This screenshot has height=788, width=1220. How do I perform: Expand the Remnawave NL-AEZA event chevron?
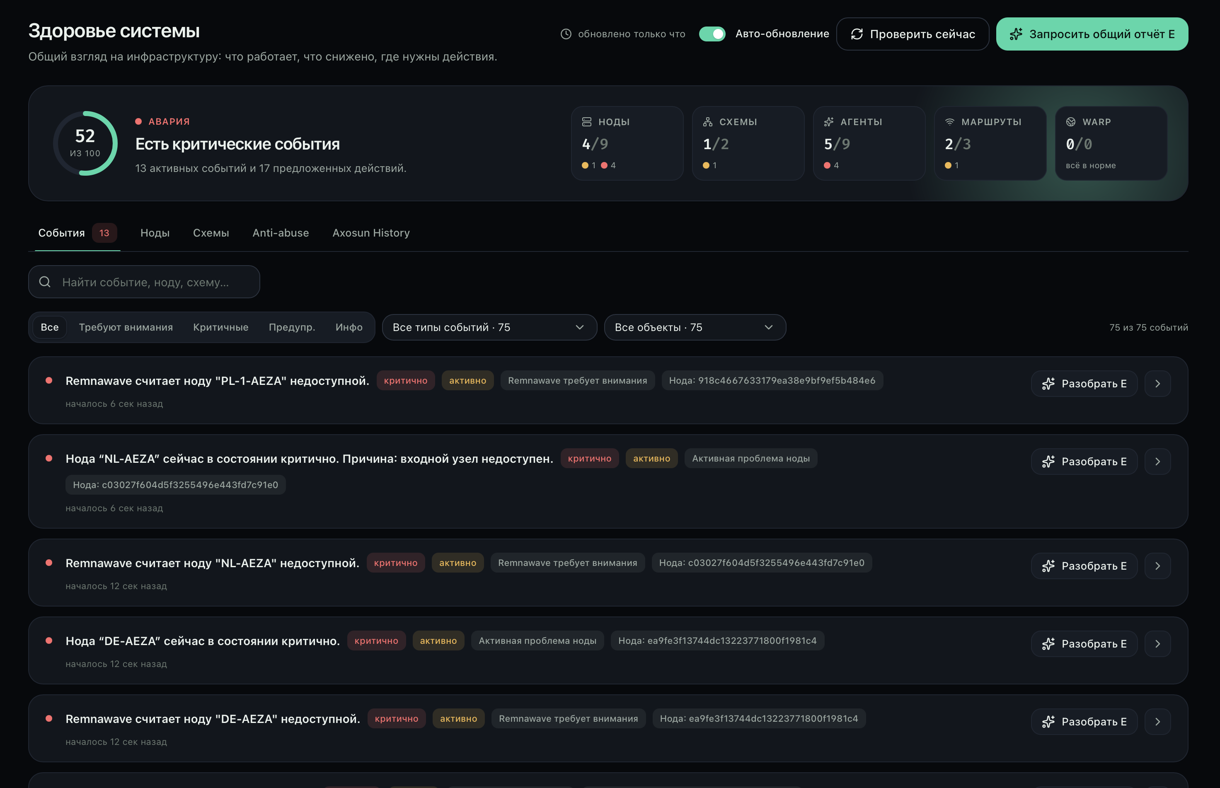coord(1157,566)
